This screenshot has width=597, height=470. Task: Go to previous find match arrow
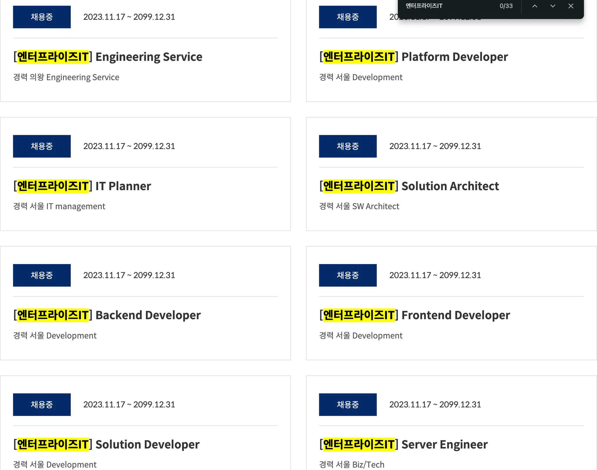(x=535, y=6)
